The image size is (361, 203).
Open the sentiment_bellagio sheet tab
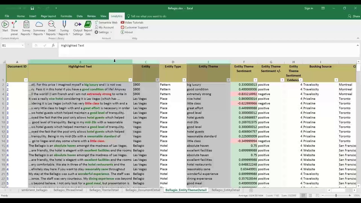pos(34,190)
